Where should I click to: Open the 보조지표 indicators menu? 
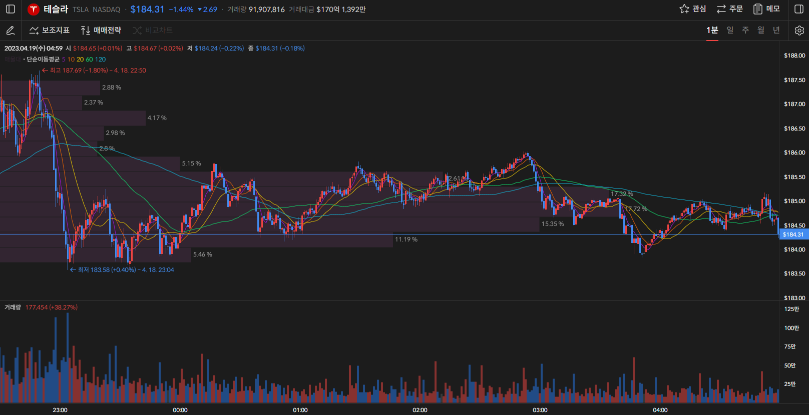click(49, 30)
